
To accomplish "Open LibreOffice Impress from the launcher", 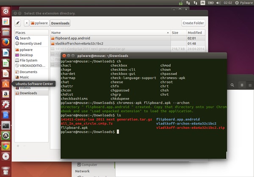I will [6, 73].
